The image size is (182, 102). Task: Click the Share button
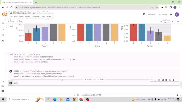tap(163, 14)
